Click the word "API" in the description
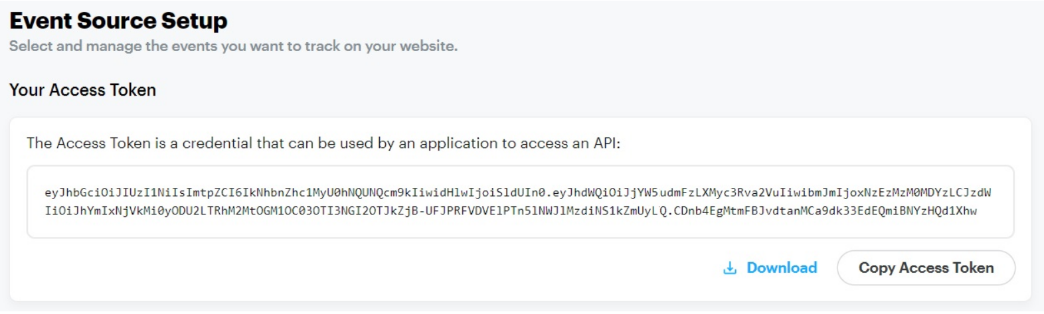Image resolution: width=1044 pixels, height=314 pixels. coord(604,143)
